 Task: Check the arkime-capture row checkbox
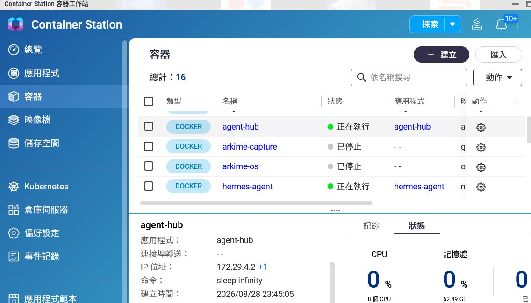pos(149,146)
